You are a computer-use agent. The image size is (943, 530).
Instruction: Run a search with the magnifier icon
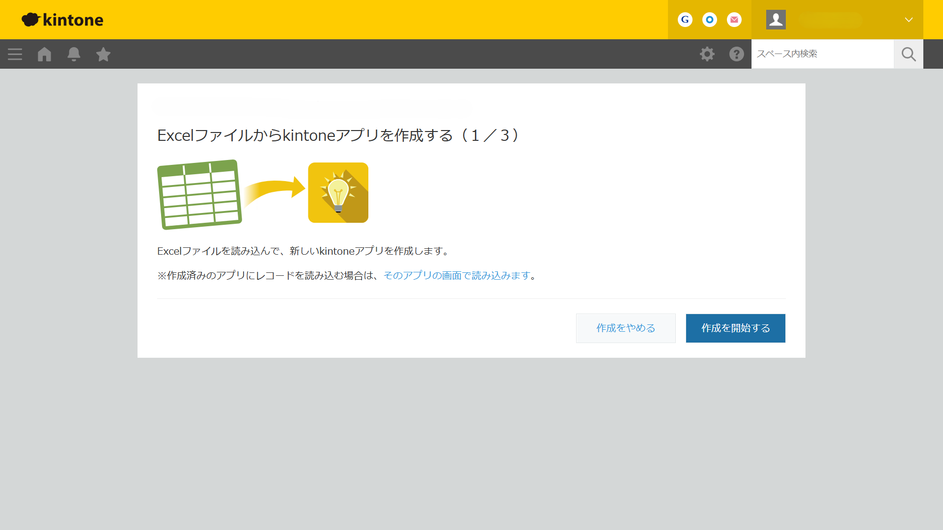pos(909,54)
